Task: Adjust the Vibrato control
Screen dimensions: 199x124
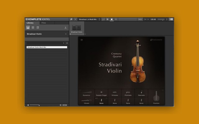Action: pos(86,101)
